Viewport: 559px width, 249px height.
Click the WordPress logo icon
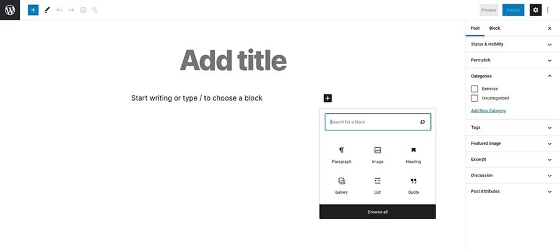(10, 10)
